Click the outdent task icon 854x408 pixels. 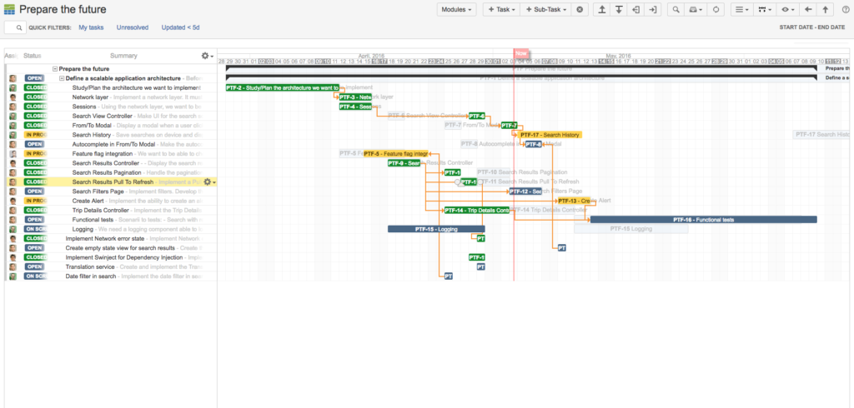tap(636, 9)
